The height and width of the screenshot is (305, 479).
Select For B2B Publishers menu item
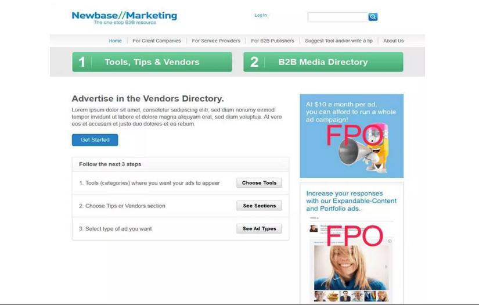coord(272,41)
